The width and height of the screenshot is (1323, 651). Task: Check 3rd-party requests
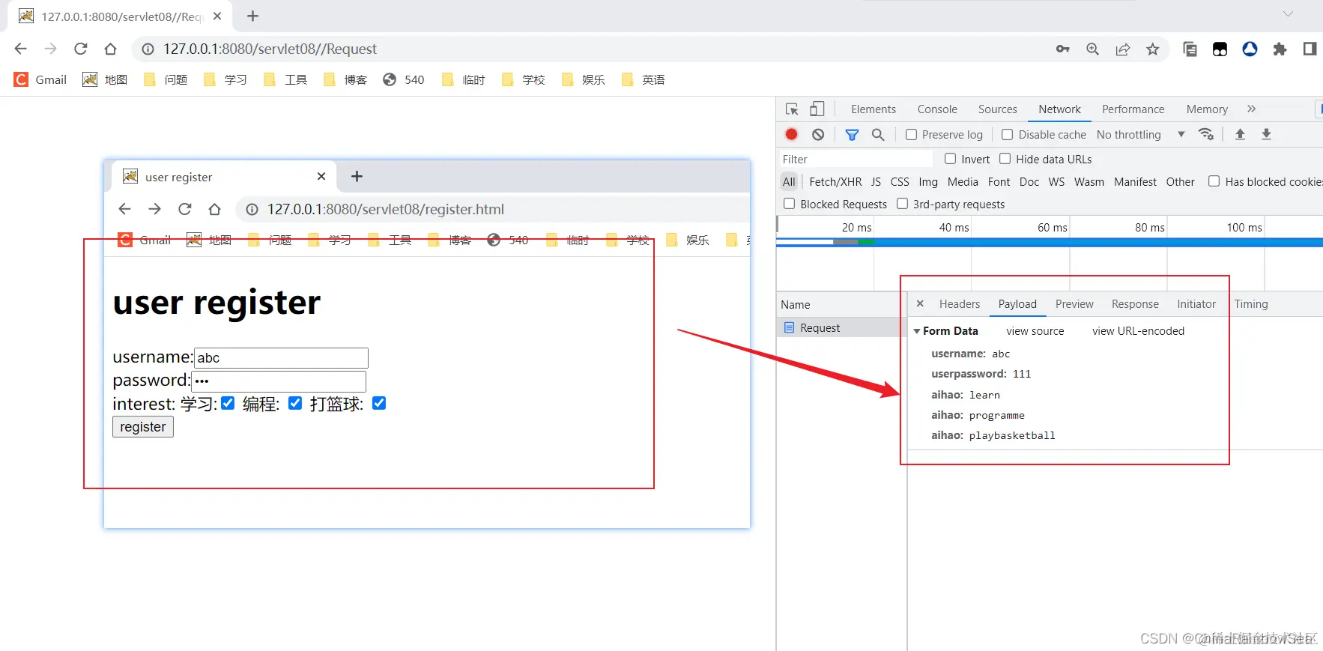tap(902, 204)
